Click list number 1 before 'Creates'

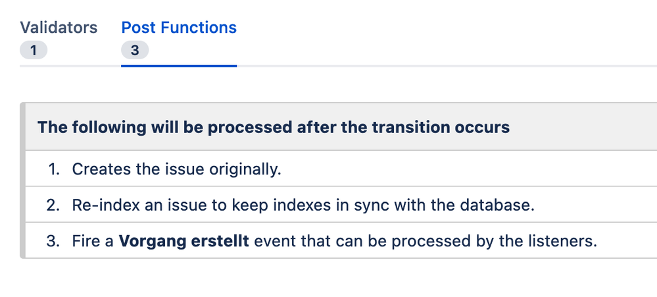coord(54,169)
